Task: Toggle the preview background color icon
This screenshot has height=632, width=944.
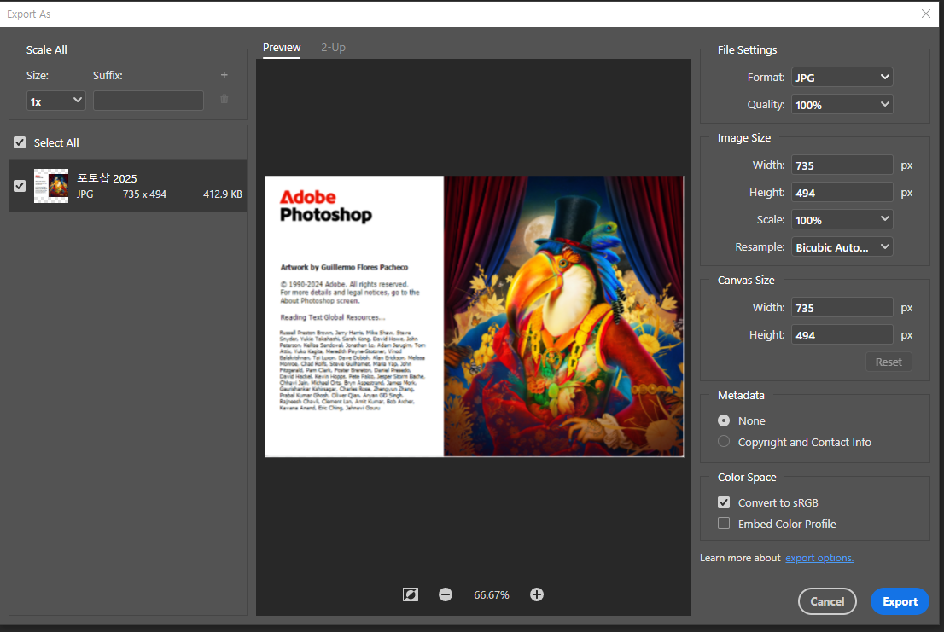Action: 410,594
